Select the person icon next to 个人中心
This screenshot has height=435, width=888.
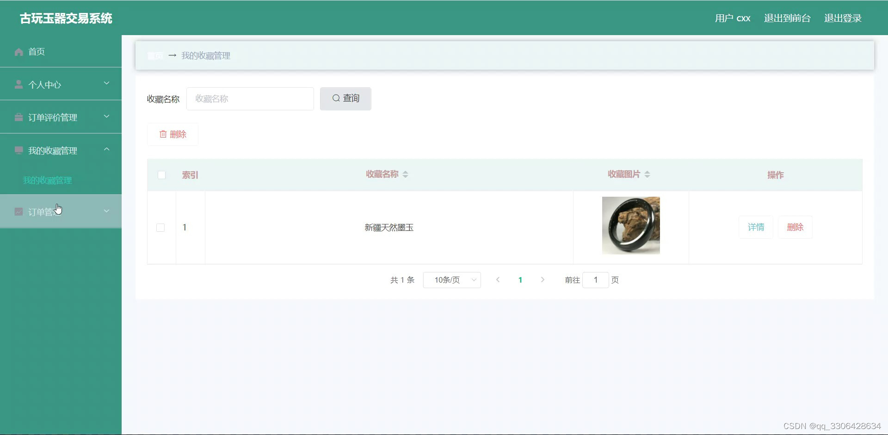point(18,84)
